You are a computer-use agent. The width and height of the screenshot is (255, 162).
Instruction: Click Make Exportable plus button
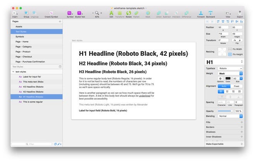(x=241, y=144)
